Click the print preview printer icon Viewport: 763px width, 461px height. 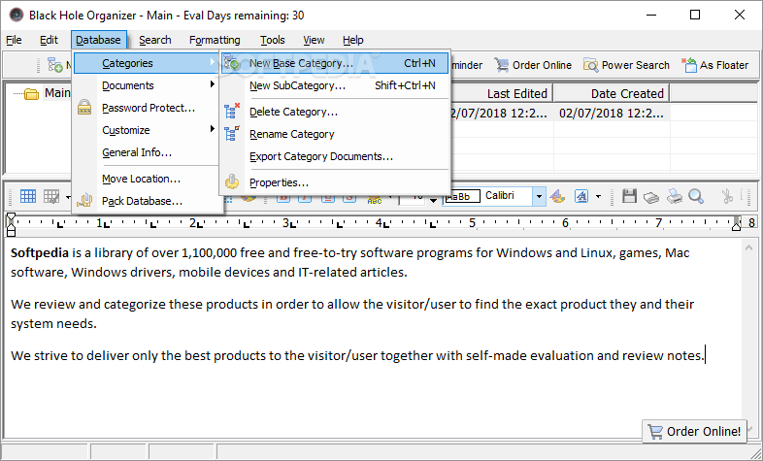tap(651, 197)
